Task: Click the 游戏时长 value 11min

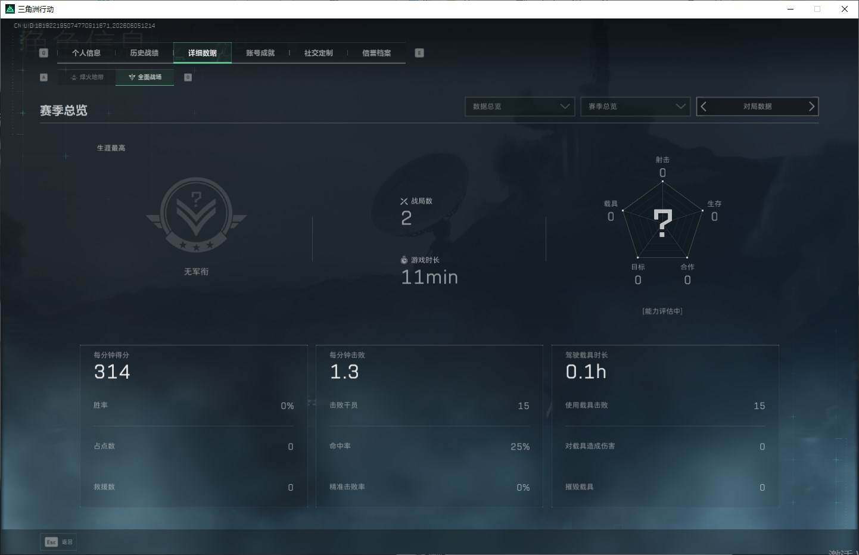Action: [x=429, y=277]
